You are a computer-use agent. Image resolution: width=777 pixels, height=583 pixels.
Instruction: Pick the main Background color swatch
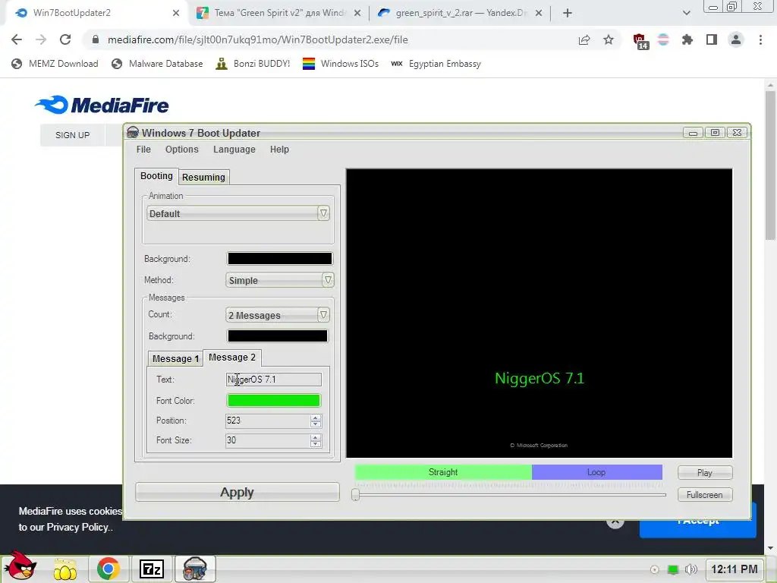tap(279, 258)
